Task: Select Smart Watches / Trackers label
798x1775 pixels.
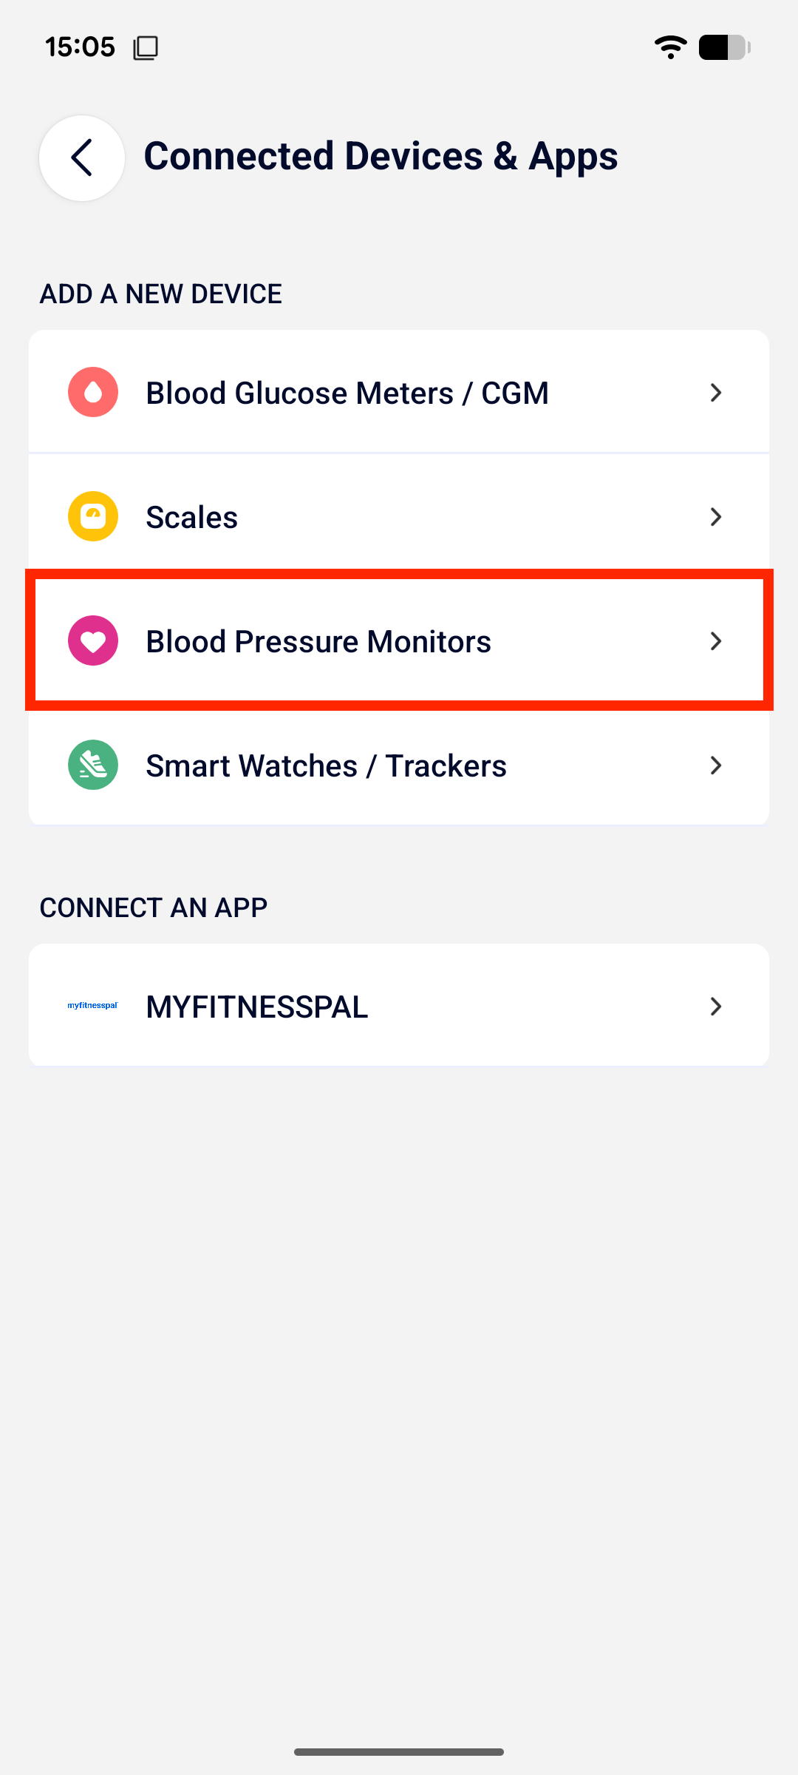Action: pos(327,765)
